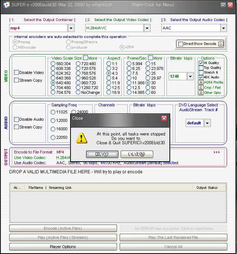Select 29.97 frames per second
The height and width of the screenshot is (254, 237).
pyautogui.click(x=148, y=78)
